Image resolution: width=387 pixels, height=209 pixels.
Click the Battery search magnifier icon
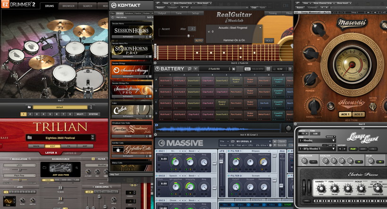190,69
